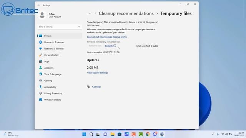Open Privacy & security settings

tap(60, 94)
